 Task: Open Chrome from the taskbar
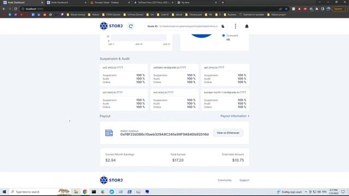click(85, 192)
